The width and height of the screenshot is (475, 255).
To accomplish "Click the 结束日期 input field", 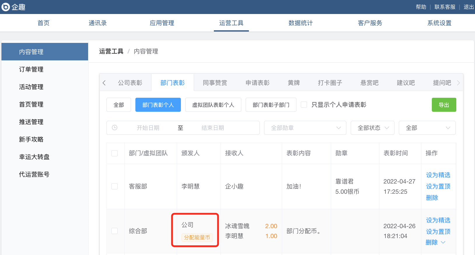I will coord(213,128).
